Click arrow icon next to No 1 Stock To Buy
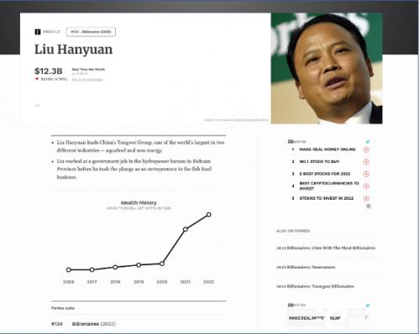Image resolution: width=420 pixels, height=334 pixels. click(366, 162)
